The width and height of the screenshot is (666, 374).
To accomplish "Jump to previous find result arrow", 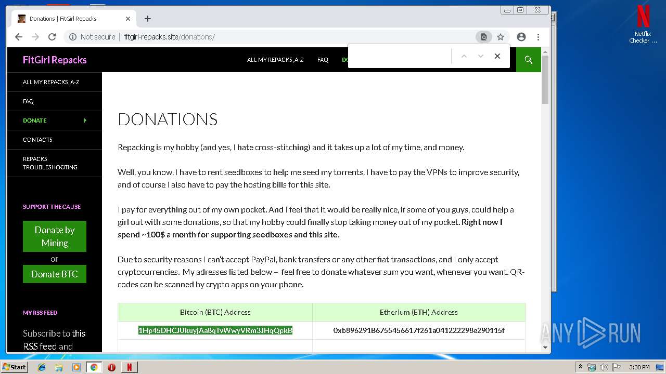I will (x=464, y=56).
